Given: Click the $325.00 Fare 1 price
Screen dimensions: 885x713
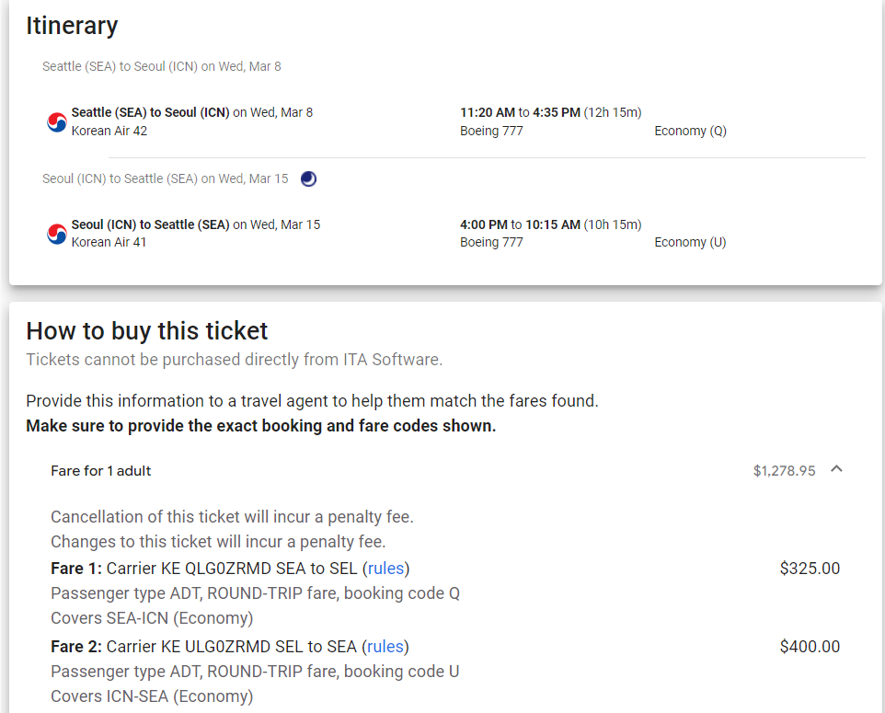Looking at the screenshot, I should point(810,568).
